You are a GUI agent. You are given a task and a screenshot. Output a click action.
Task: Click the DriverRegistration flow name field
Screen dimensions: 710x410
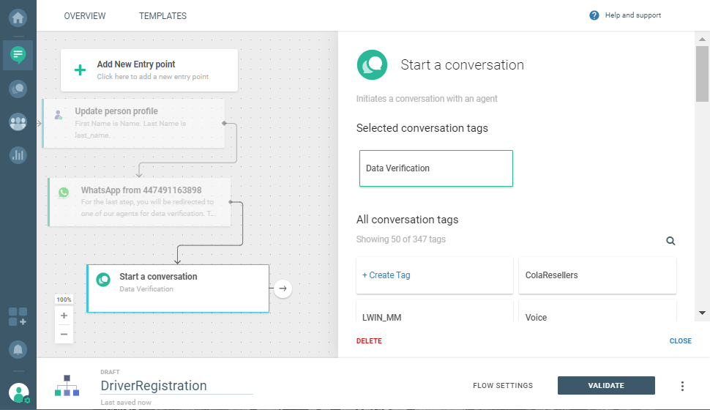(x=176, y=386)
